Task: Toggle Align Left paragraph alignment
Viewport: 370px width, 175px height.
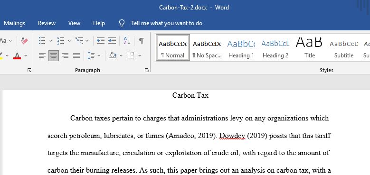Action: click(42, 55)
